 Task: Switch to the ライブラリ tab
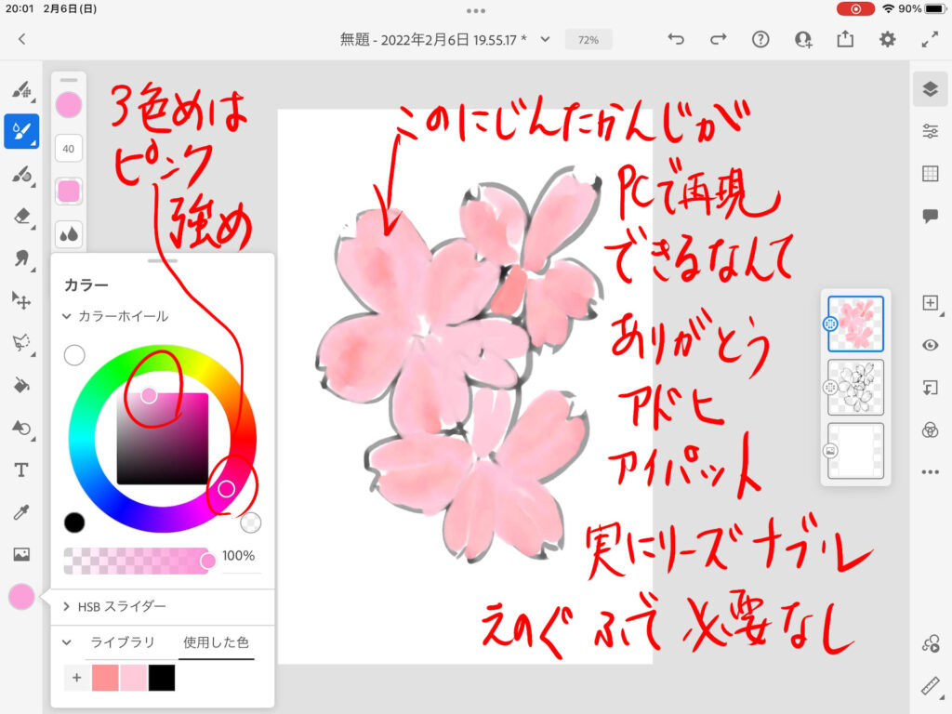tap(122, 642)
